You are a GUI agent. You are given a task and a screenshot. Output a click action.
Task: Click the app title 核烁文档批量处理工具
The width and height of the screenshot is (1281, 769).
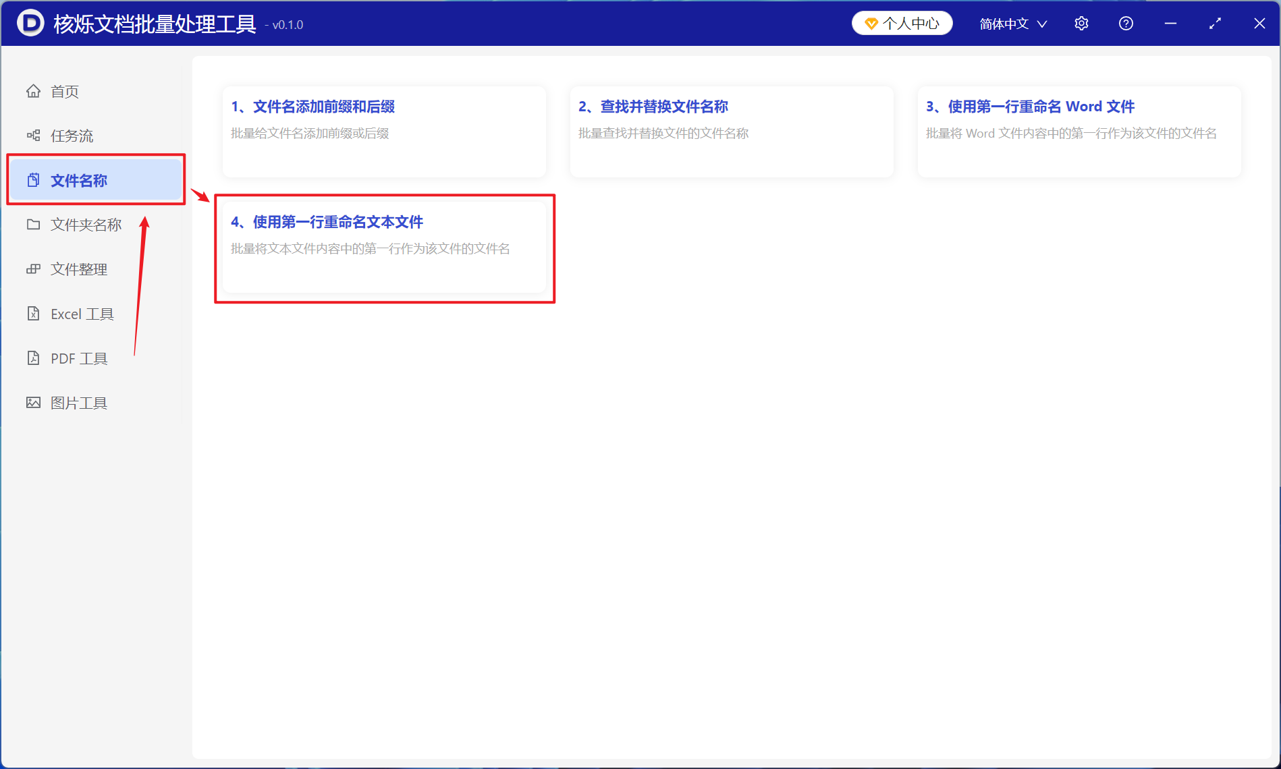(155, 24)
